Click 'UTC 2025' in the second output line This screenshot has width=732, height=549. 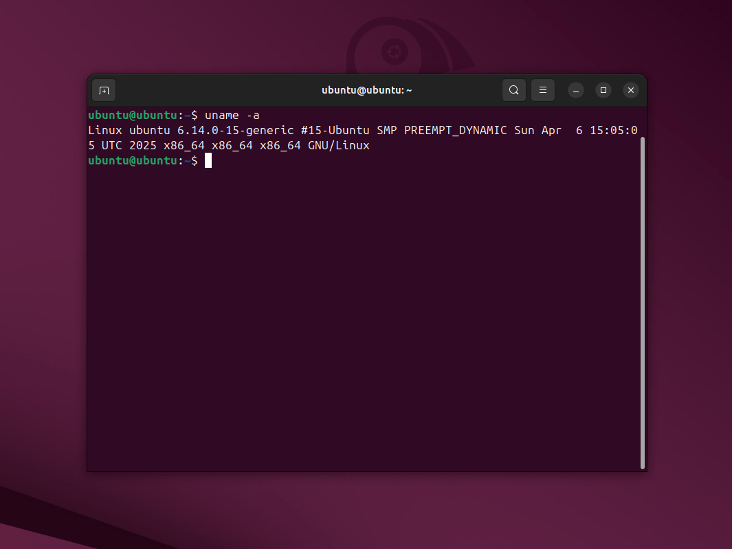(x=129, y=146)
